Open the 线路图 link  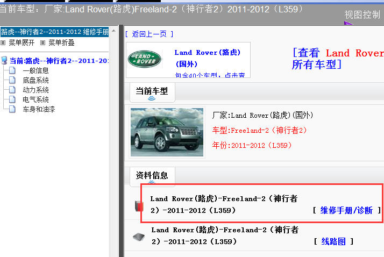click(x=333, y=241)
